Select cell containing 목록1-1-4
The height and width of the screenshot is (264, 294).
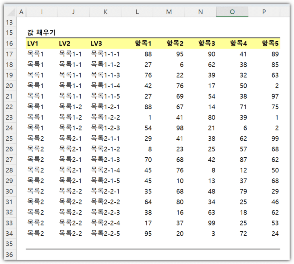(x=105, y=86)
